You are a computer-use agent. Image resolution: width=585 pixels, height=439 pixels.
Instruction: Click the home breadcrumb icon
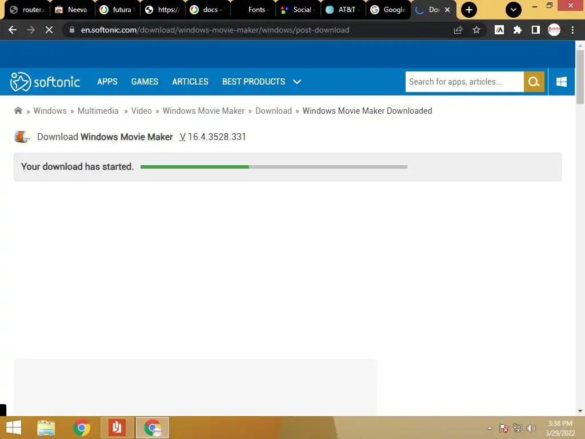tap(18, 110)
